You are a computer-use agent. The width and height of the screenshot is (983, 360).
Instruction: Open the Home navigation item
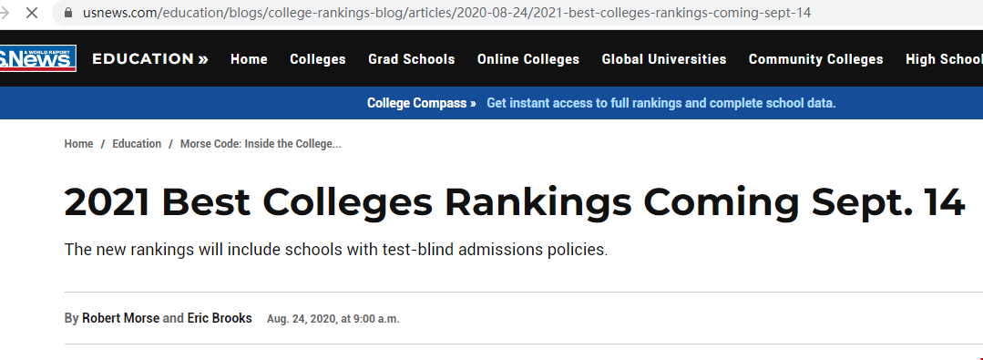tap(249, 59)
